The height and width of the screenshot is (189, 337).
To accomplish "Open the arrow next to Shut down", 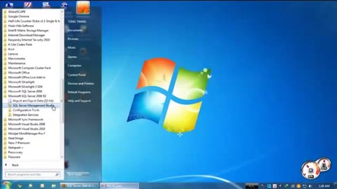I will (x=86, y=174).
